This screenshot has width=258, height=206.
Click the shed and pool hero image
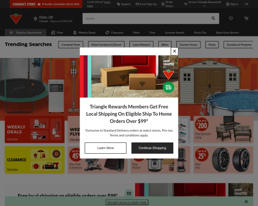point(218,87)
